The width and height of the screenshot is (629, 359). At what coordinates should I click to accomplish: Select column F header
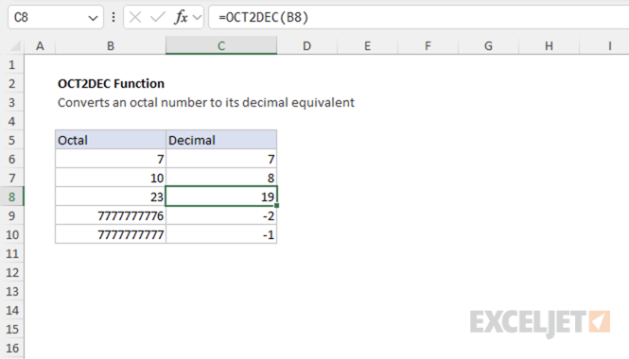[x=428, y=46]
